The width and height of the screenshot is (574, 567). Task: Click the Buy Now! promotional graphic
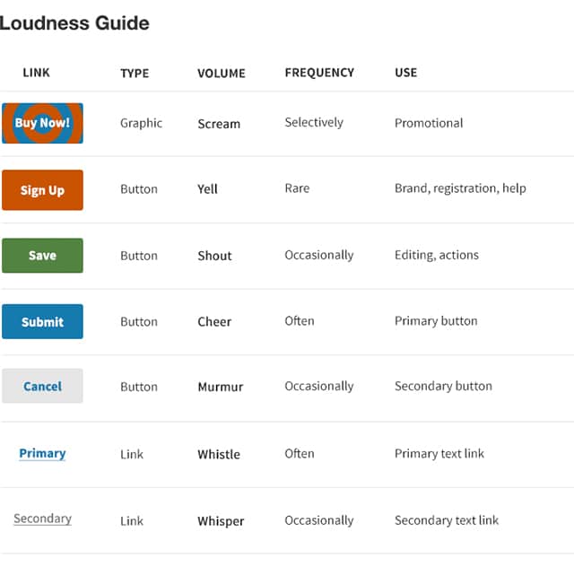tap(42, 123)
